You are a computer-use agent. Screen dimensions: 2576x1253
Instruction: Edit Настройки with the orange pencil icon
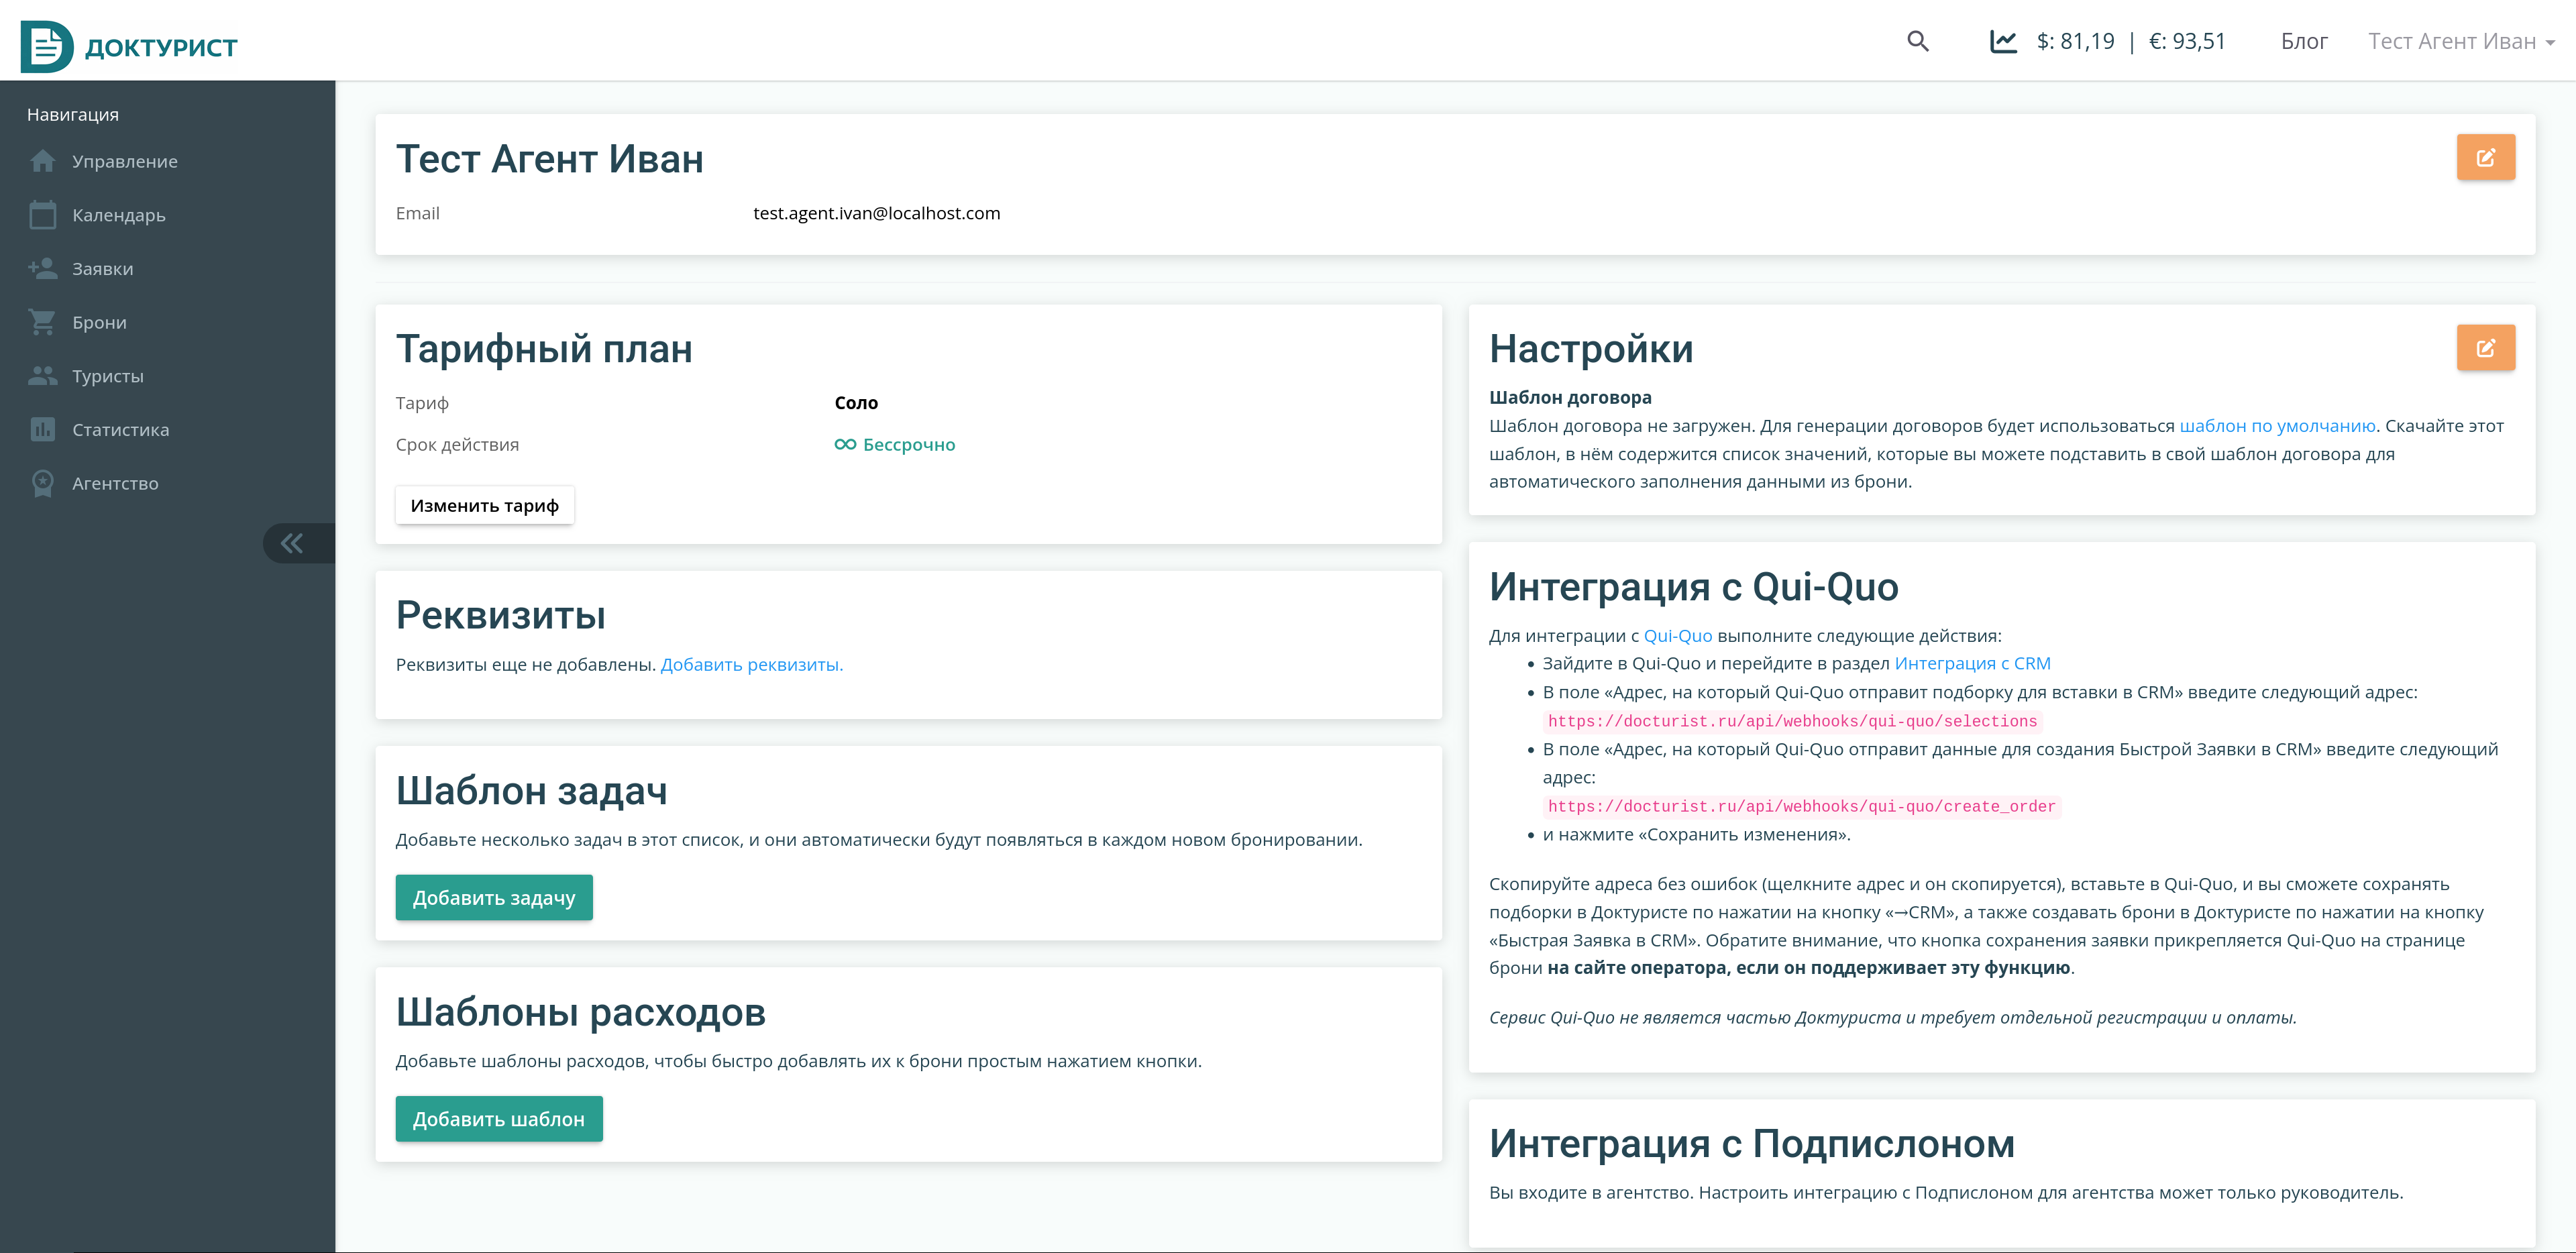(x=2486, y=347)
